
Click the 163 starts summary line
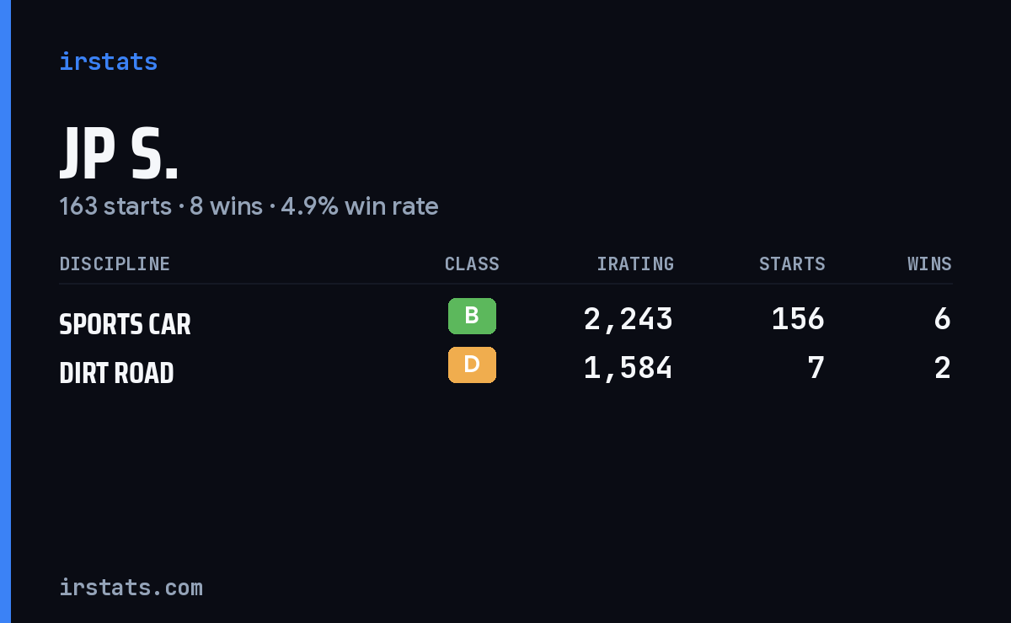coord(249,206)
